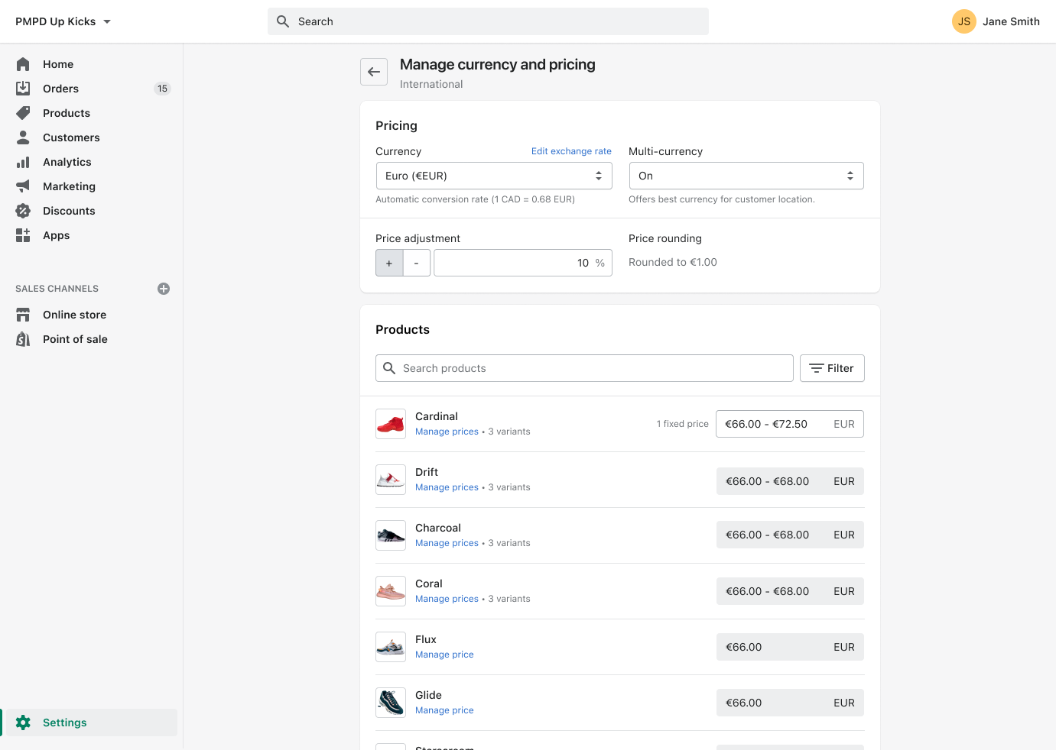Click Edit exchange rate link
Image resolution: width=1056 pixels, height=750 pixels.
click(571, 151)
